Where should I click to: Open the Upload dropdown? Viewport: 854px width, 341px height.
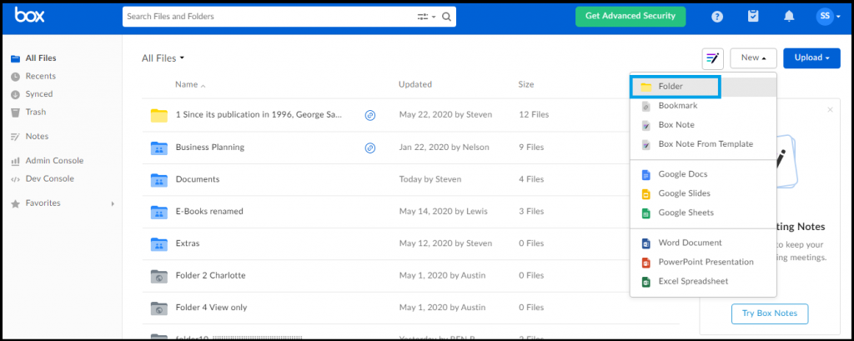(x=811, y=58)
